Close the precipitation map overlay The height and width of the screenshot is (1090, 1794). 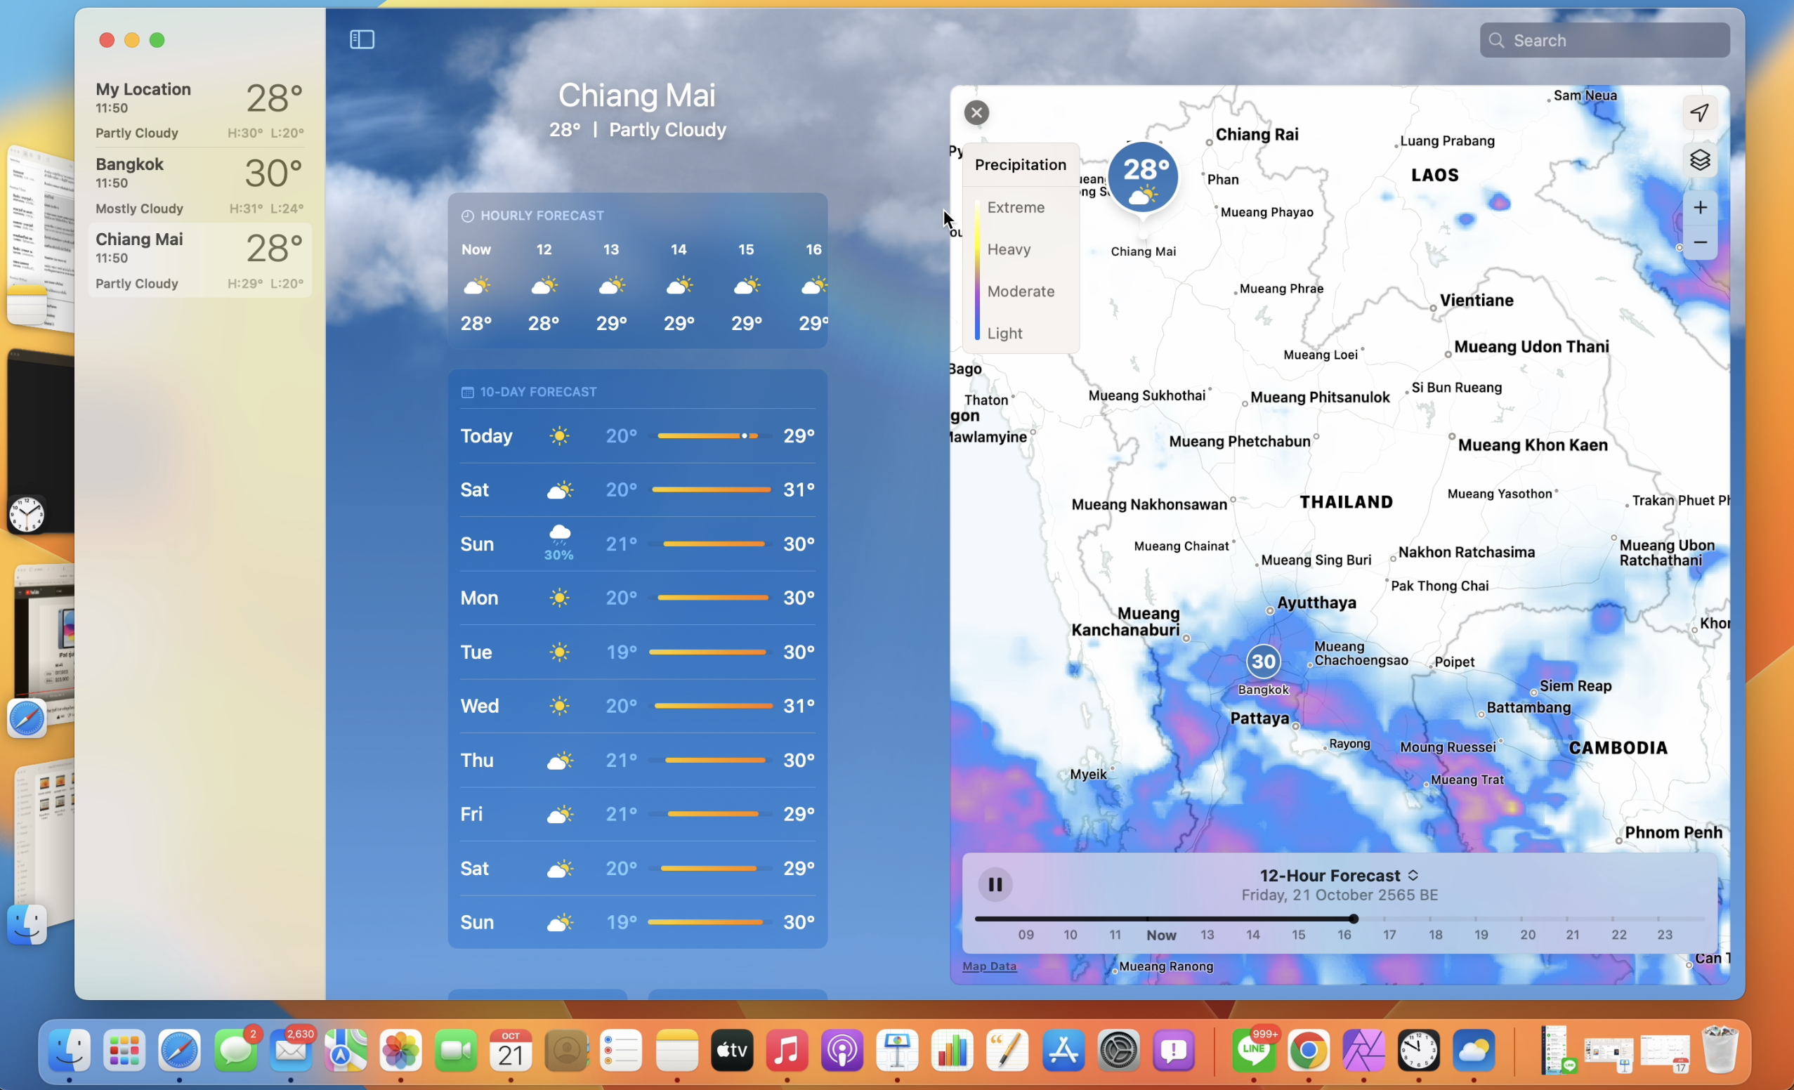pyautogui.click(x=976, y=112)
